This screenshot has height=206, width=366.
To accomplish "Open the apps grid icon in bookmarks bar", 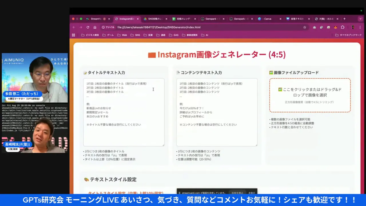I will coord(73,35).
